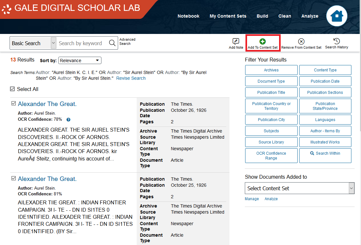The image size is (361, 245).
Task: Open the Sort by Relevance dropdown
Action: point(80,61)
